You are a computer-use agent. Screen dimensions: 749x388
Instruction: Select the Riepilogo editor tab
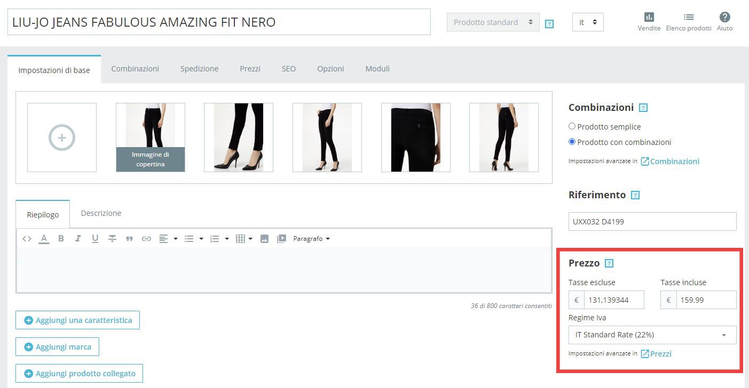43,214
